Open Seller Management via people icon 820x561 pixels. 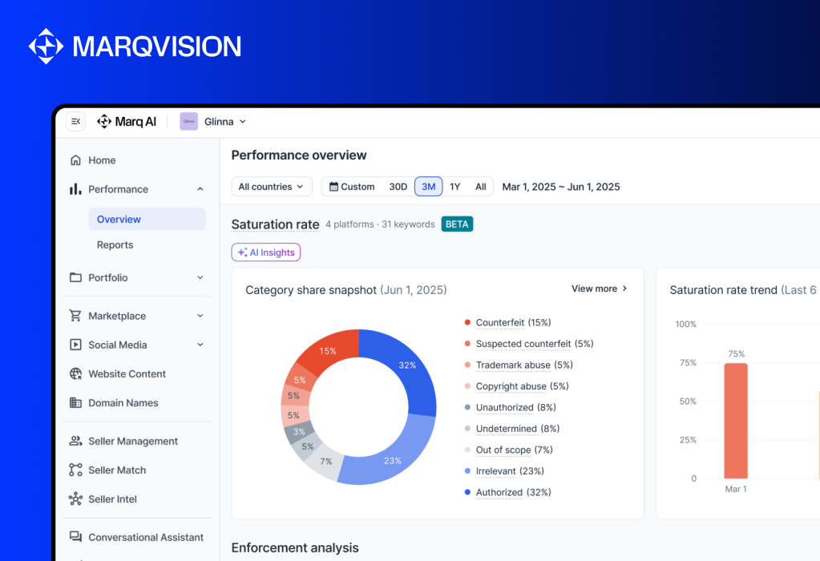[x=75, y=441]
